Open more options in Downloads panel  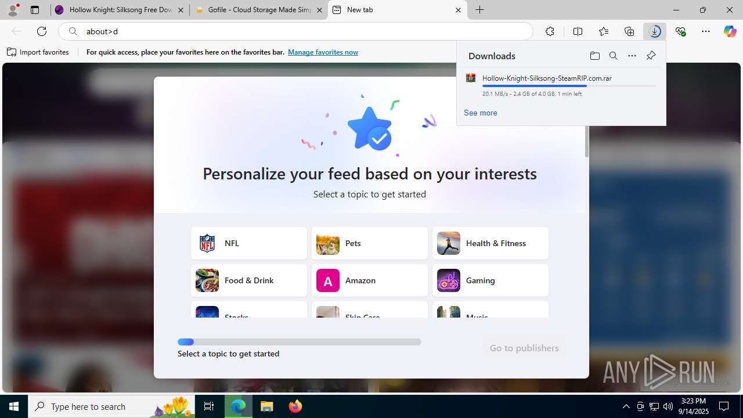coord(632,56)
